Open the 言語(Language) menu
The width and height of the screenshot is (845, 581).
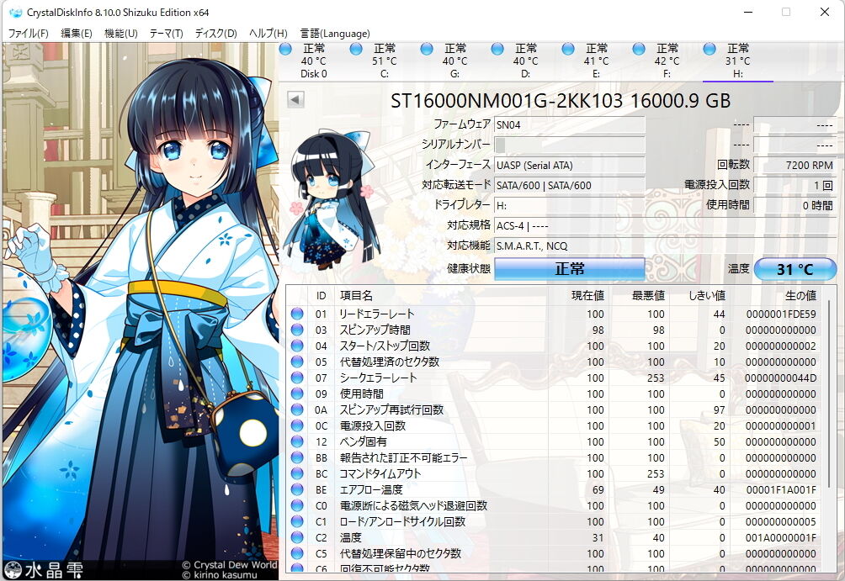click(335, 34)
